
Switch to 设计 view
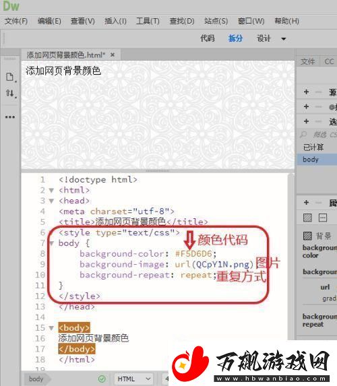pyautogui.click(x=264, y=38)
